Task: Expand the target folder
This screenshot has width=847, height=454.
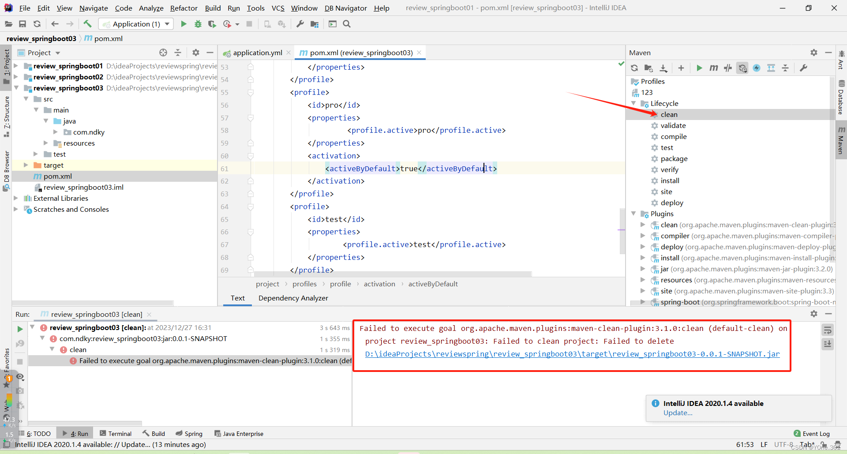Action: (26, 165)
